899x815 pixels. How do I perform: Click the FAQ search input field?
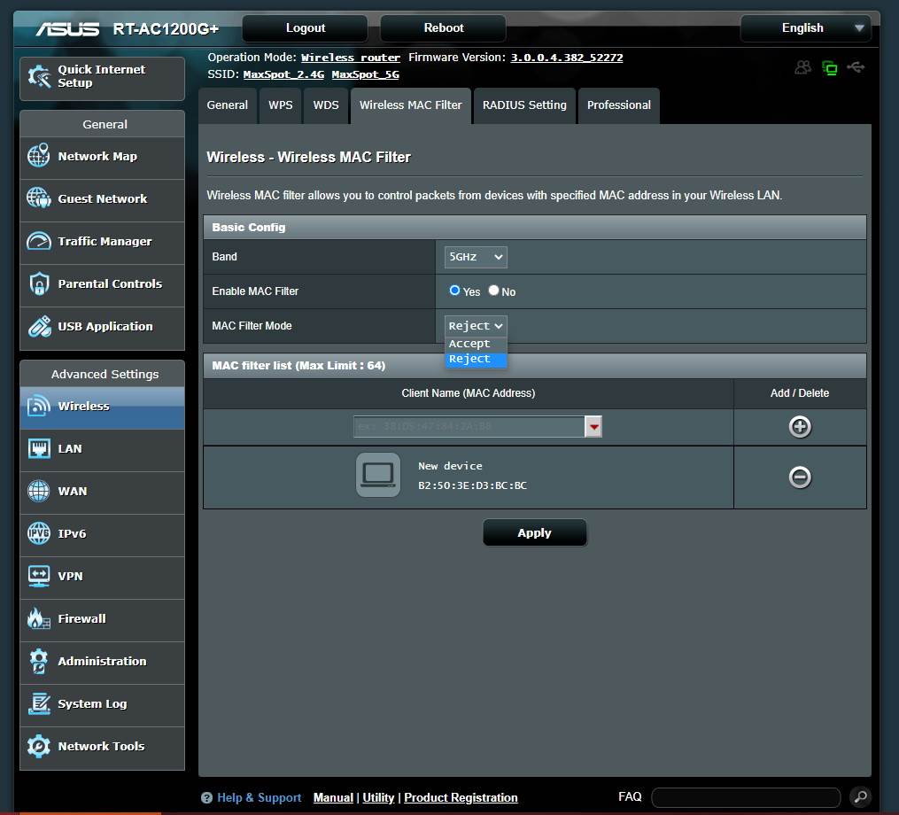click(x=746, y=796)
